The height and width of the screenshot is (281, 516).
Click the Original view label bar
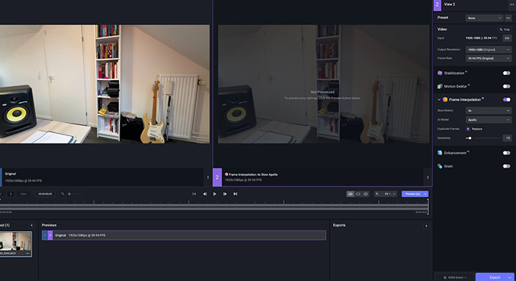click(102, 177)
